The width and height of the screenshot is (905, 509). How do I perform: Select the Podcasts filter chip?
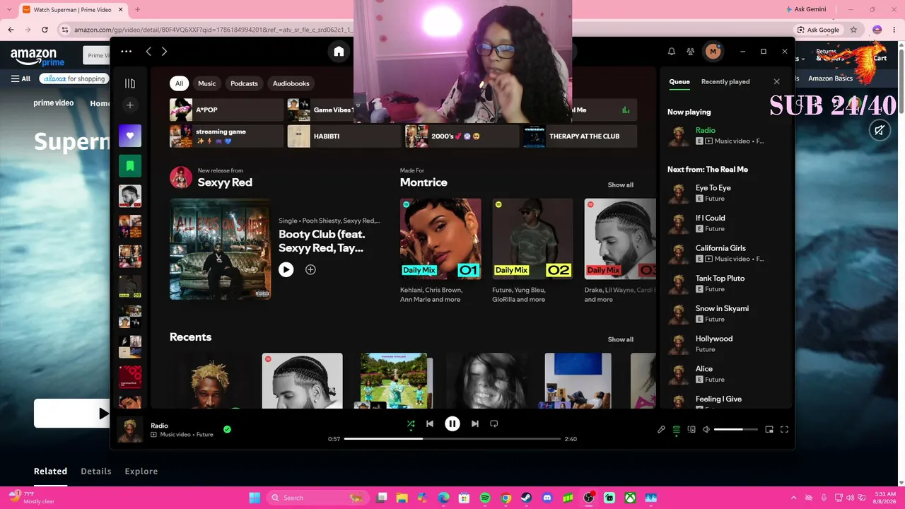click(244, 83)
